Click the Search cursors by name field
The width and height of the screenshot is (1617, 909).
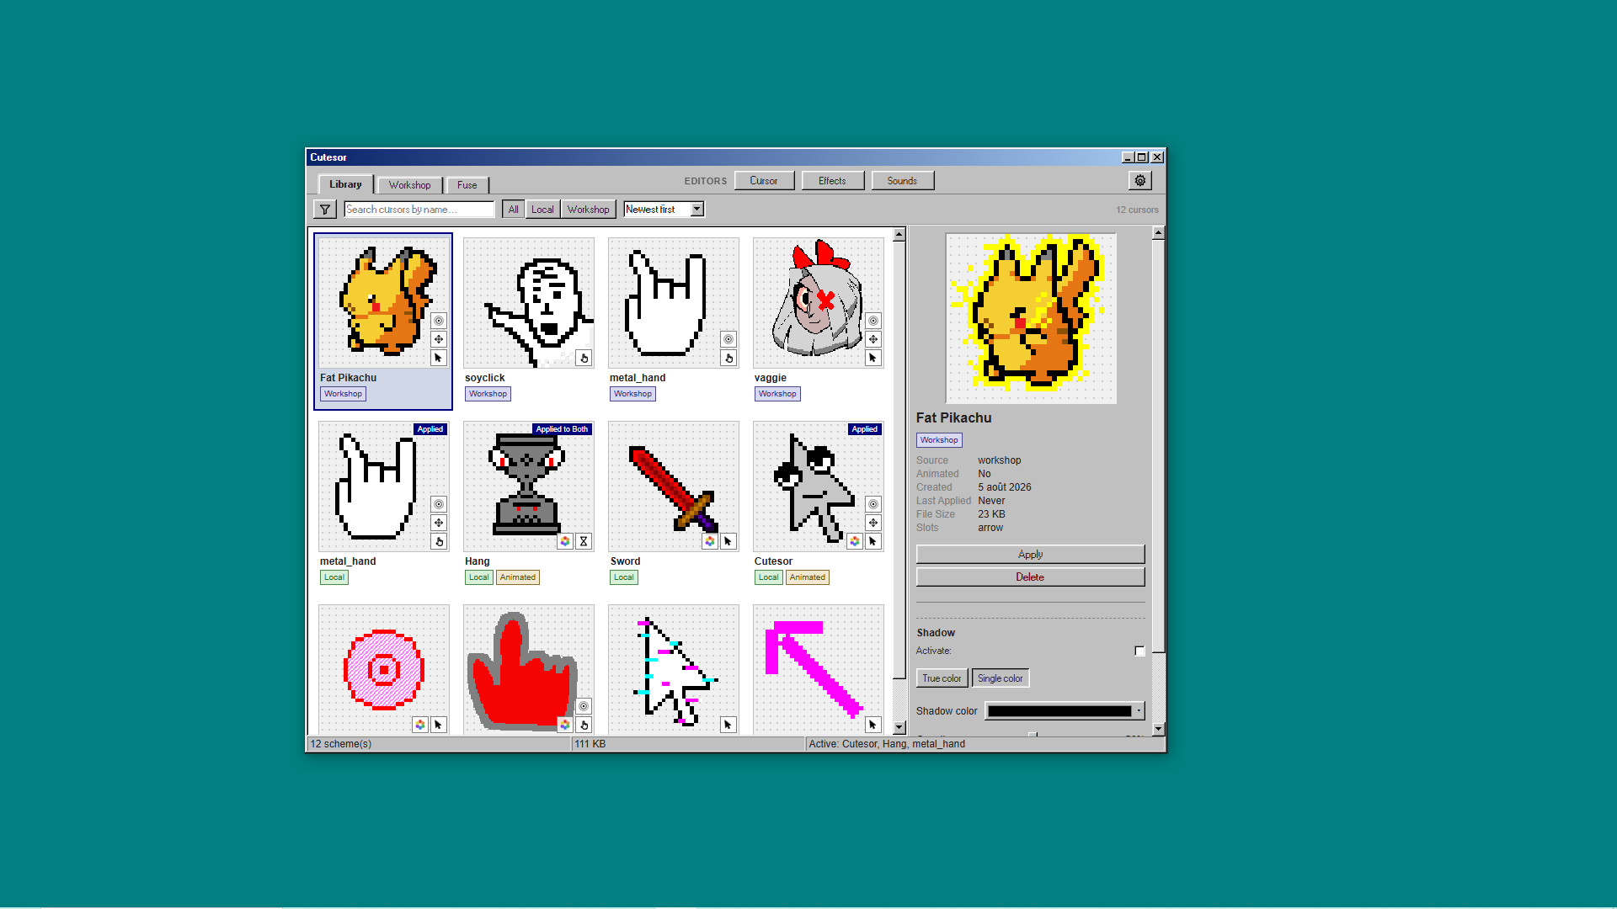(x=419, y=210)
